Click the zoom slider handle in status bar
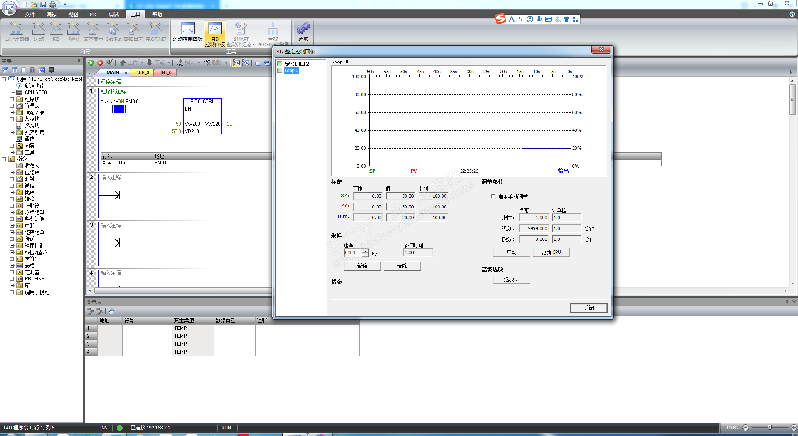The width and height of the screenshot is (798, 436). pos(770,428)
